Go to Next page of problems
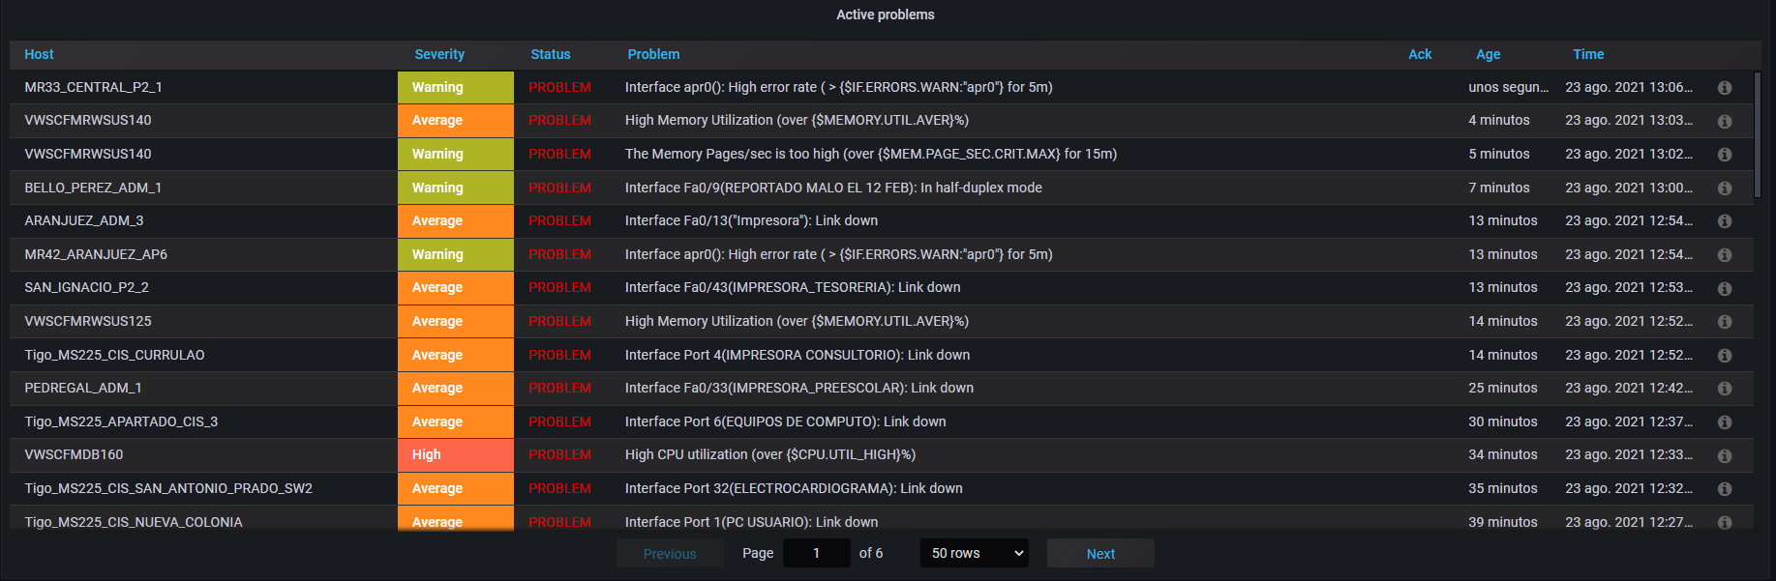The width and height of the screenshot is (1776, 581). [1100, 553]
